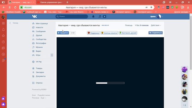Expand the Действия dropdown
The height and width of the screenshot is (108, 192).
tap(156, 25)
